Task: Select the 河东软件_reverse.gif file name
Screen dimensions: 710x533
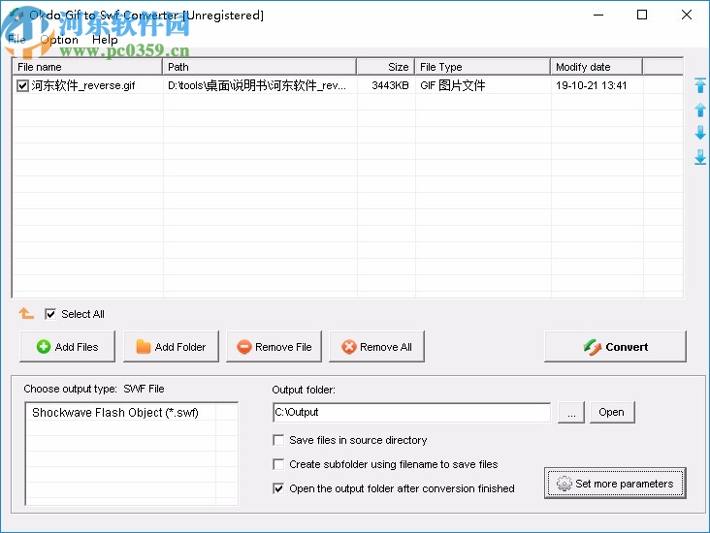Action: click(x=83, y=85)
